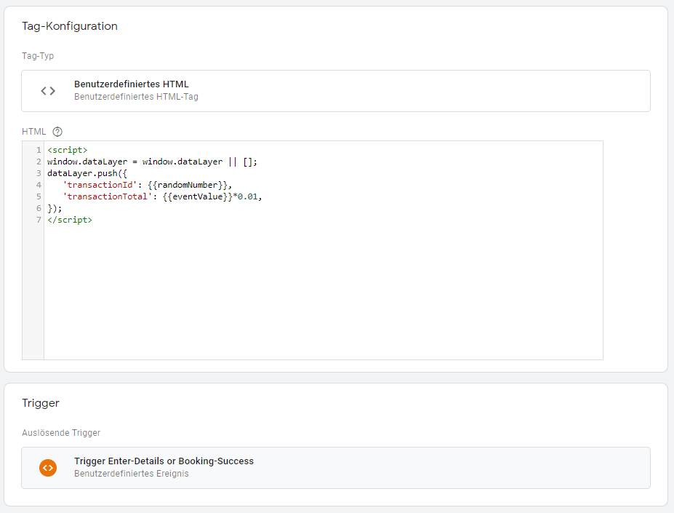This screenshot has width=674, height=513.
Task: Click the opening <script> line in the editor
Action: coord(68,150)
